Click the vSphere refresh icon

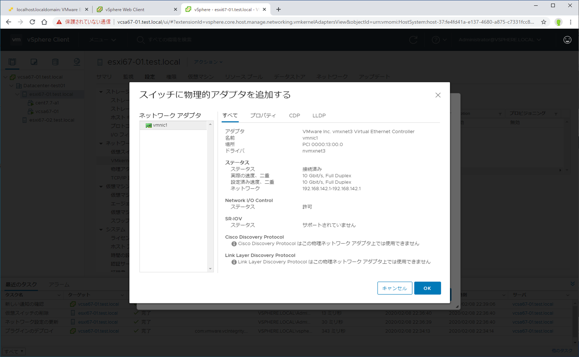(413, 40)
